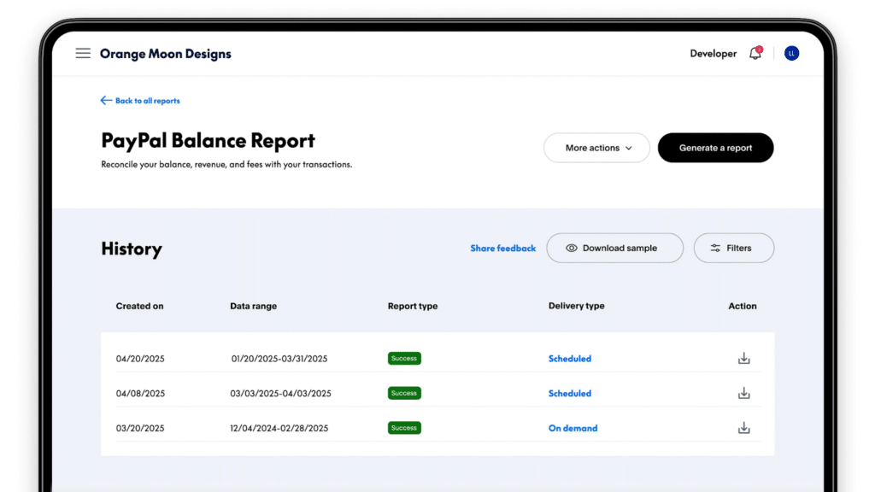Click the Data range column header
The width and height of the screenshot is (875, 492).
pos(253,306)
